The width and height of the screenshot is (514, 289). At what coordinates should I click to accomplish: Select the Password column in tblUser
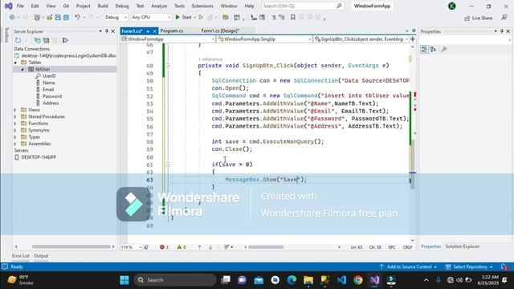pyautogui.click(x=52, y=96)
